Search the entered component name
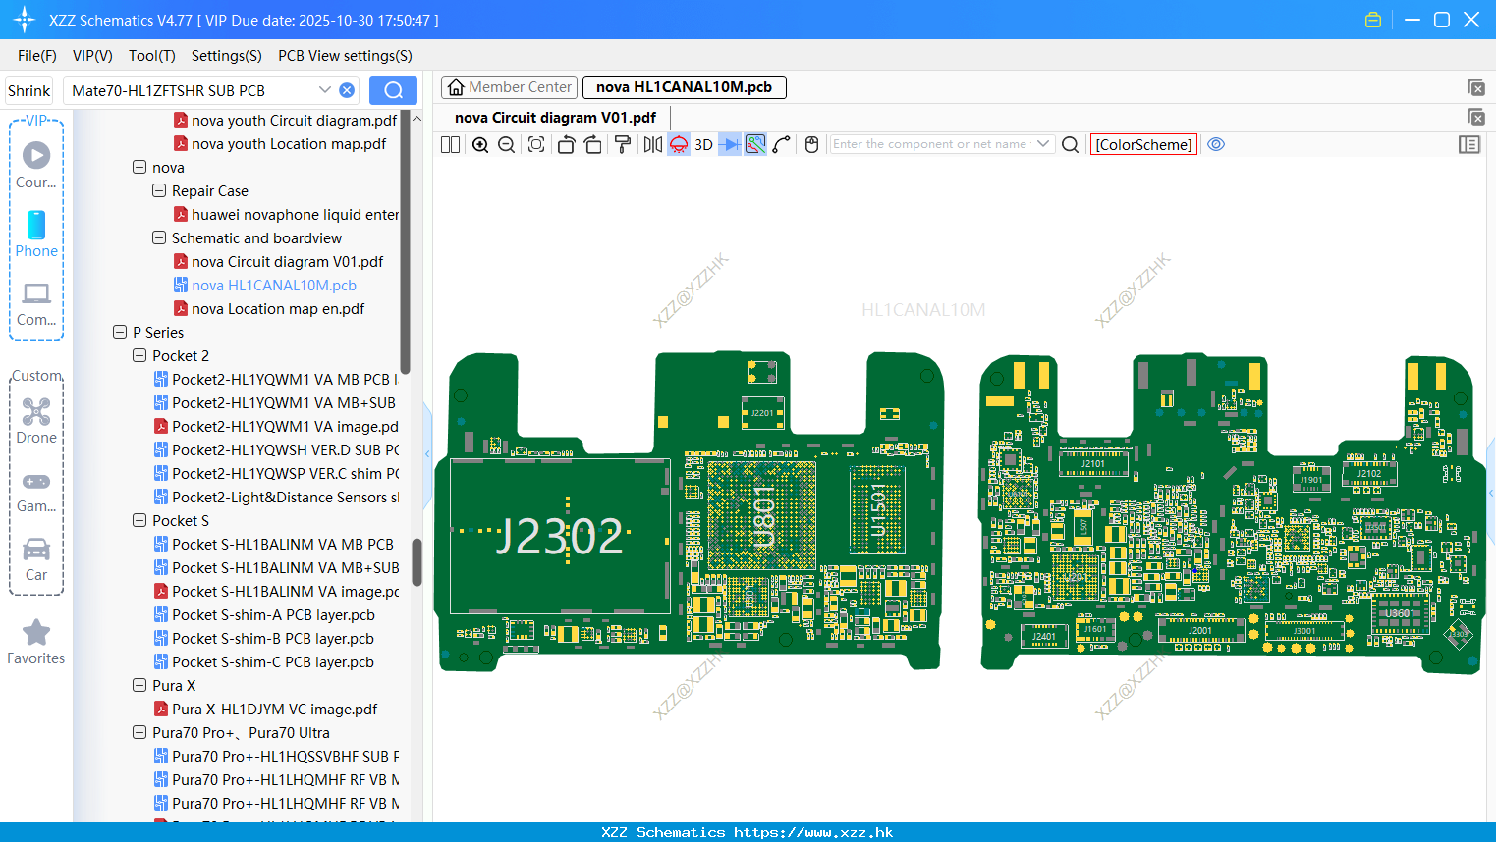 (1071, 144)
